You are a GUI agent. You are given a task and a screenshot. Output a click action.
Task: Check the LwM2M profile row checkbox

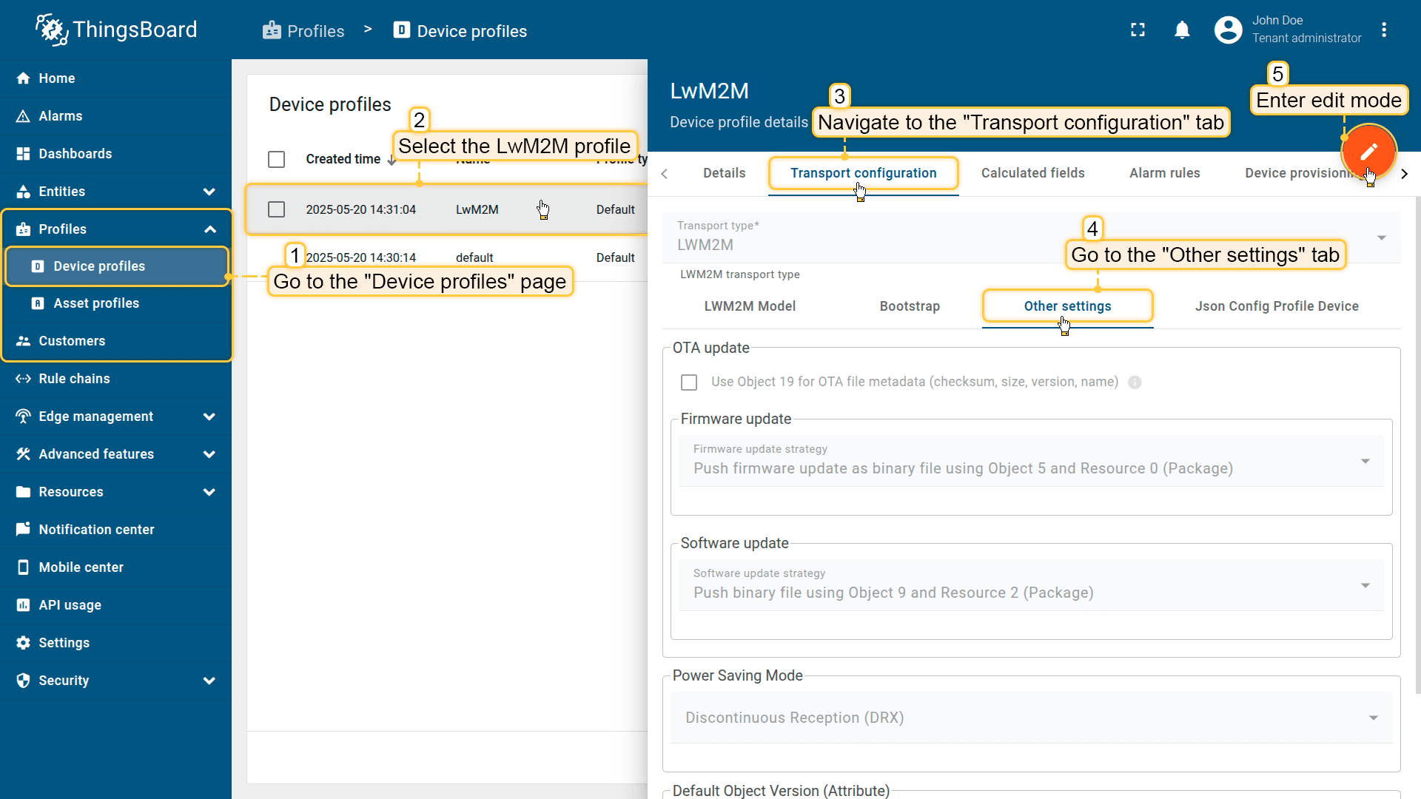(x=277, y=209)
